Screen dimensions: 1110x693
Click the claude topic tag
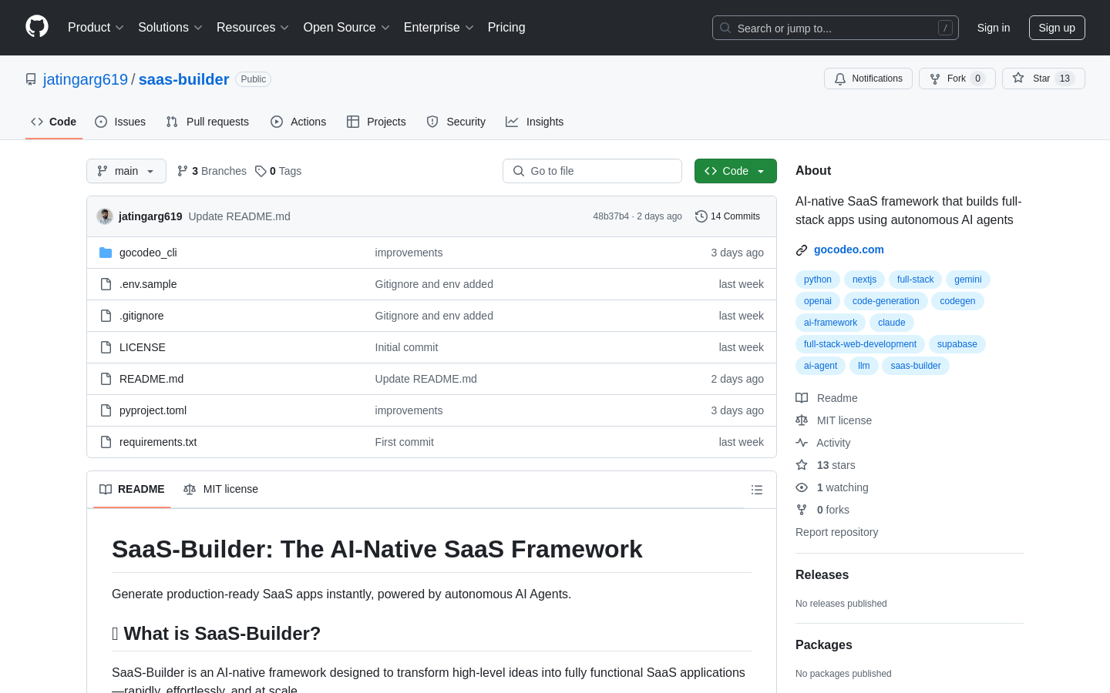click(x=892, y=323)
